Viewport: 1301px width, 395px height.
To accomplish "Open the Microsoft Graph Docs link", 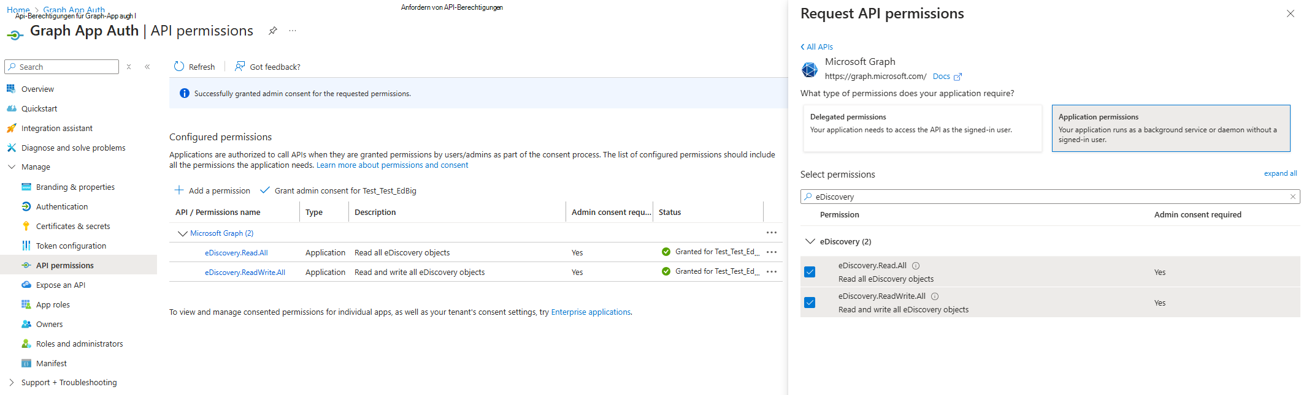I will pos(946,77).
